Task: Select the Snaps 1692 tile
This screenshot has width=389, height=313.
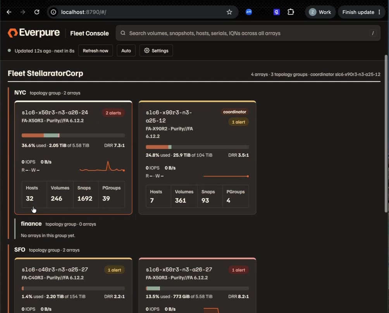Action: [x=86, y=194]
